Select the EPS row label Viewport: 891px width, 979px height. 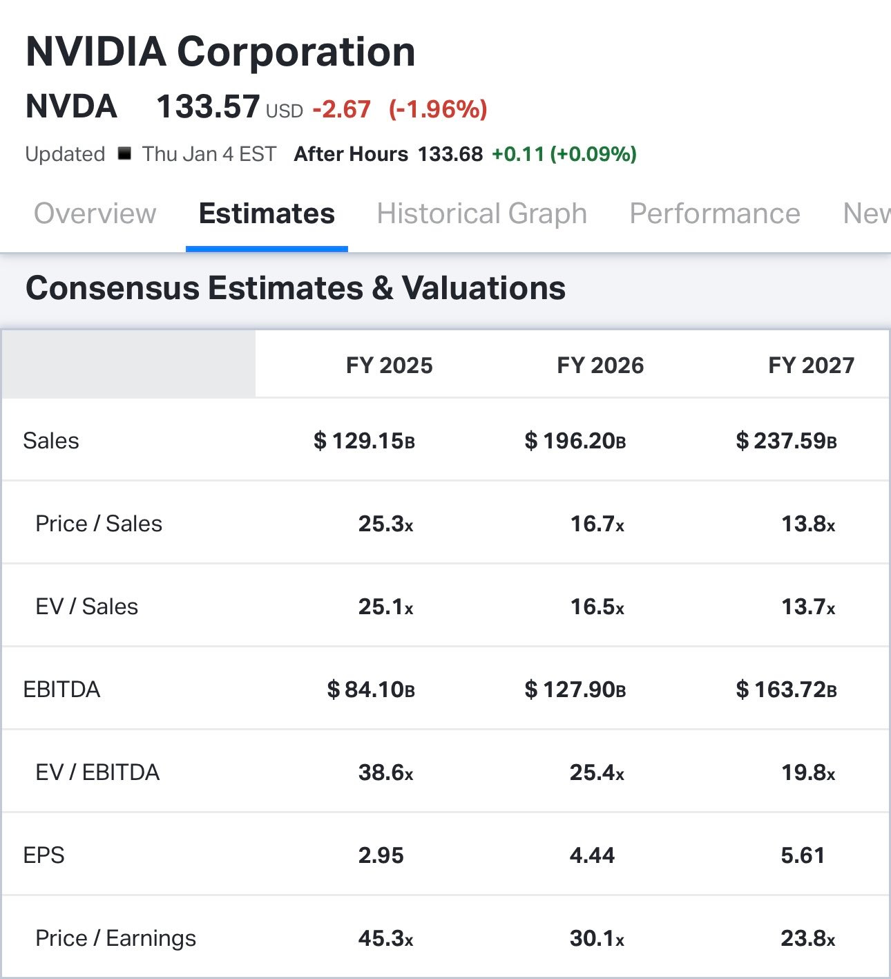(x=44, y=855)
